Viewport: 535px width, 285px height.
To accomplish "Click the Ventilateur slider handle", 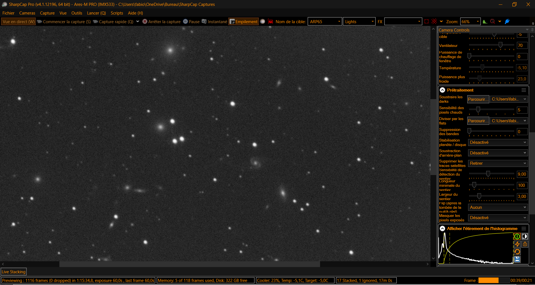I will point(500,45).
